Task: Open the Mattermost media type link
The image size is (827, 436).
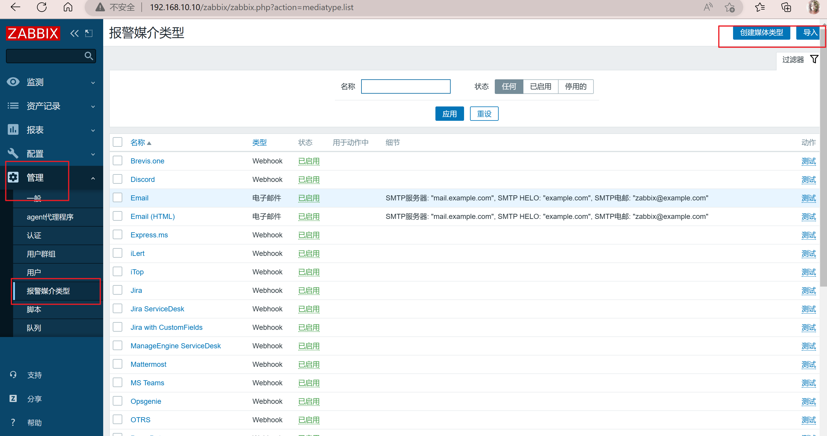Action: click(x=148, y=364)
